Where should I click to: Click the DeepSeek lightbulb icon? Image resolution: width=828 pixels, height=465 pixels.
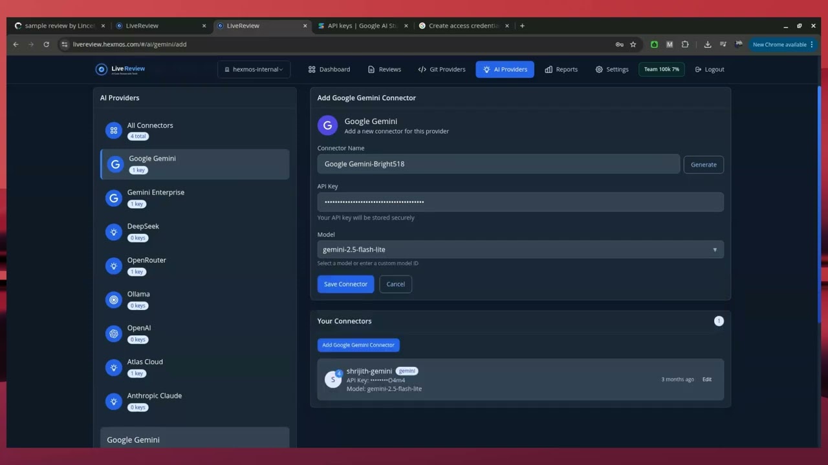coord(114,232)
